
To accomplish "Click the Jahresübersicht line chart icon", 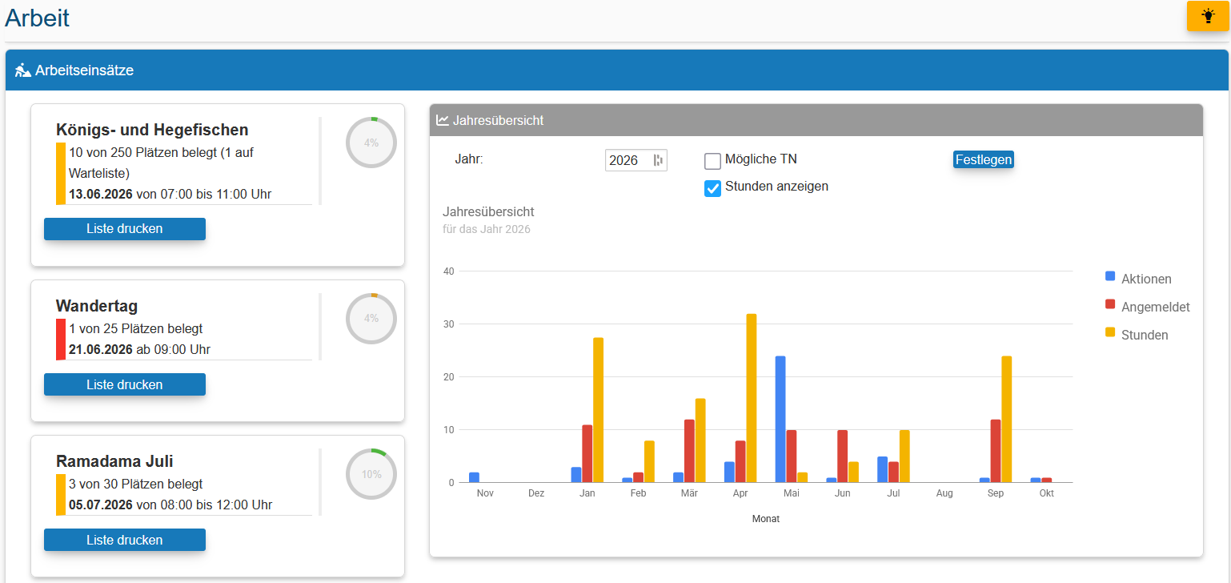I will coord(443,120).
